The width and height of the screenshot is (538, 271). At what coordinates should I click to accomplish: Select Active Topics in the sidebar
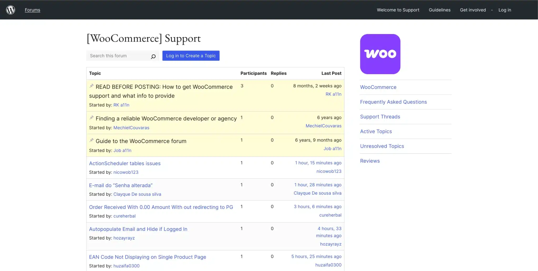[376, 131]
